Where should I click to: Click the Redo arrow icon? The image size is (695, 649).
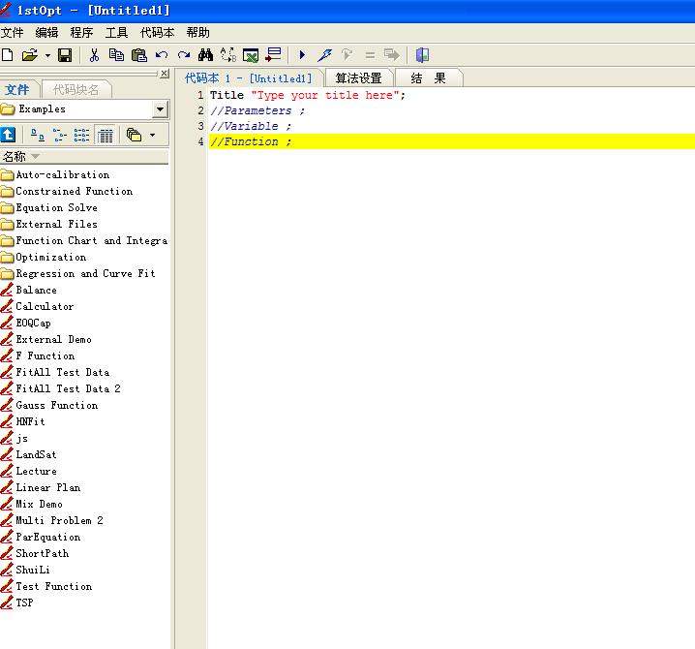pos(184,55)
